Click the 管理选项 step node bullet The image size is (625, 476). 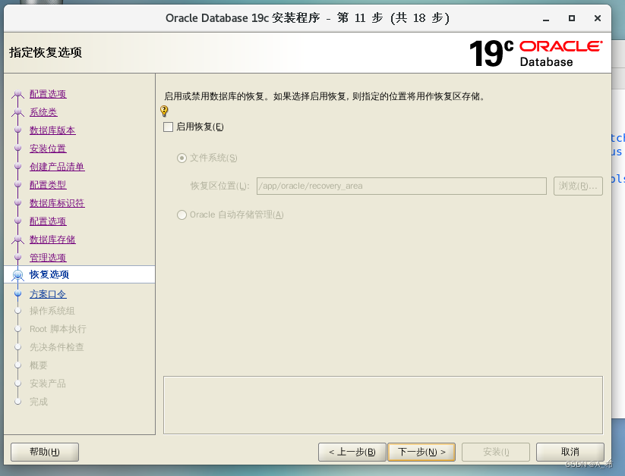(x=17, y=257)
